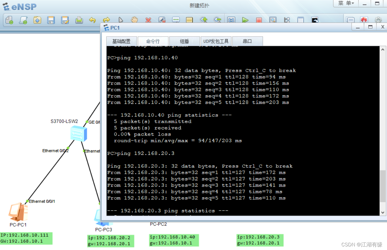Click the Ethernet 0/0/2 port label
The height and width of the screenshot is (250, 387).
click(x=55, y=151)
